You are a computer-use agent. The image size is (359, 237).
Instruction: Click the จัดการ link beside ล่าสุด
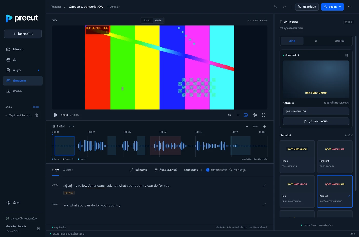click(x=36, y=107)
